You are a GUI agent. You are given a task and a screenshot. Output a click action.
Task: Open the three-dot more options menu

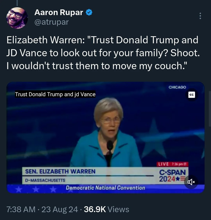tap(200, 16)
